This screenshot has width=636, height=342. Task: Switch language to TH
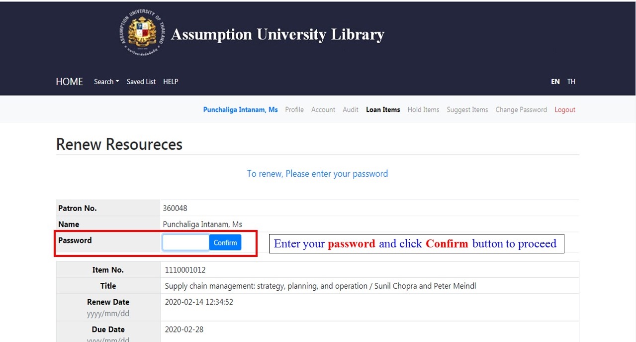pos(571,82)
